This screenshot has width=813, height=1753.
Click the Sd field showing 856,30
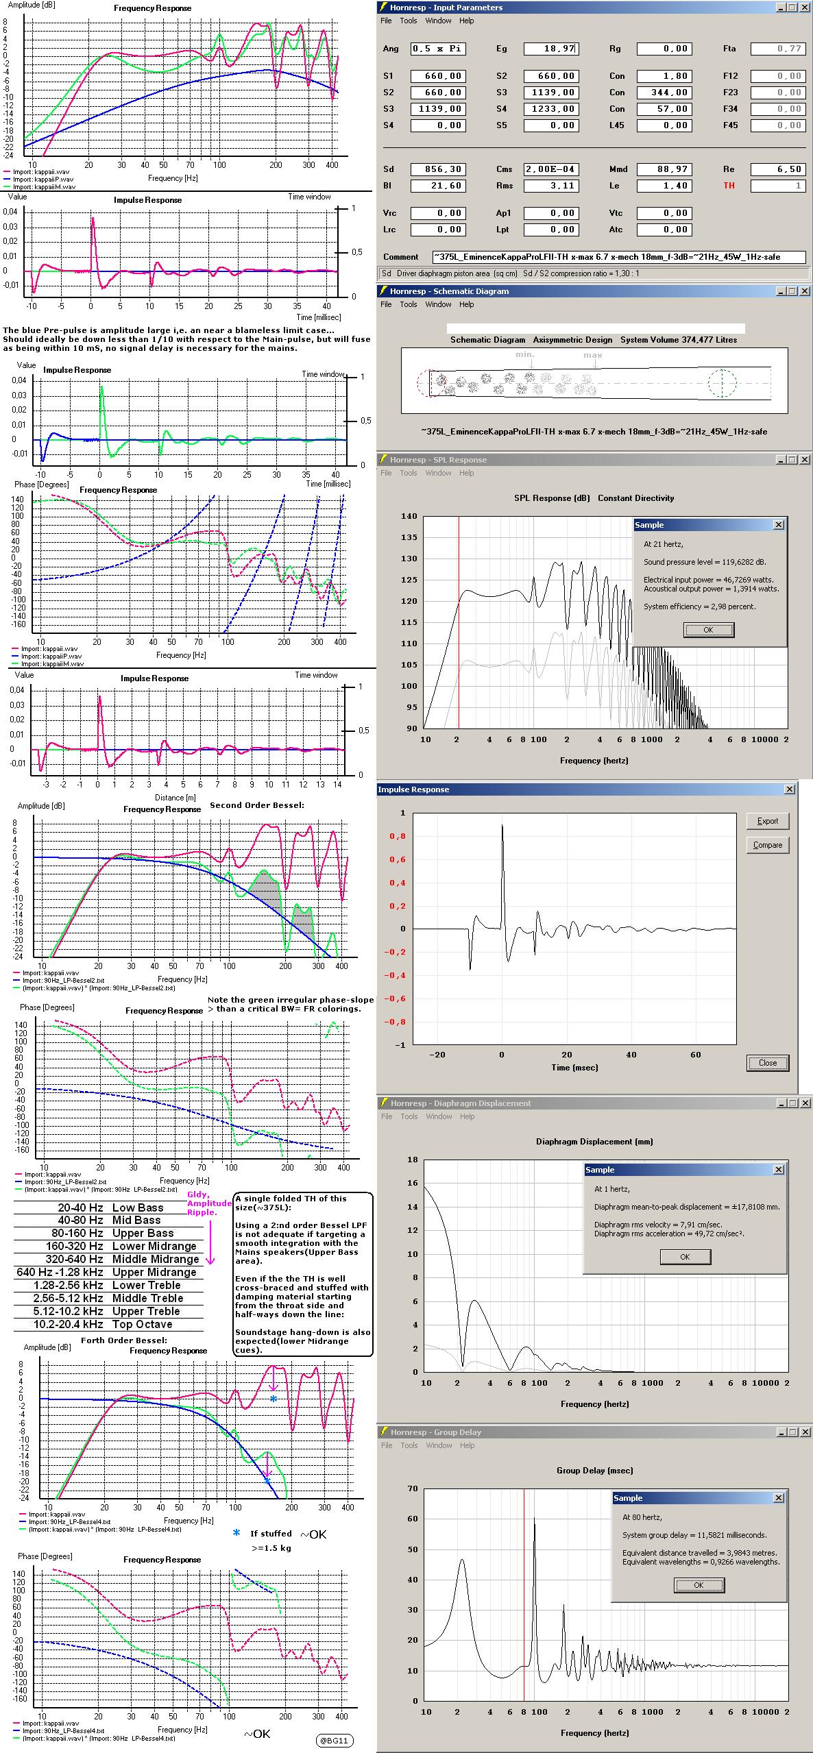[x=437, y=169]
